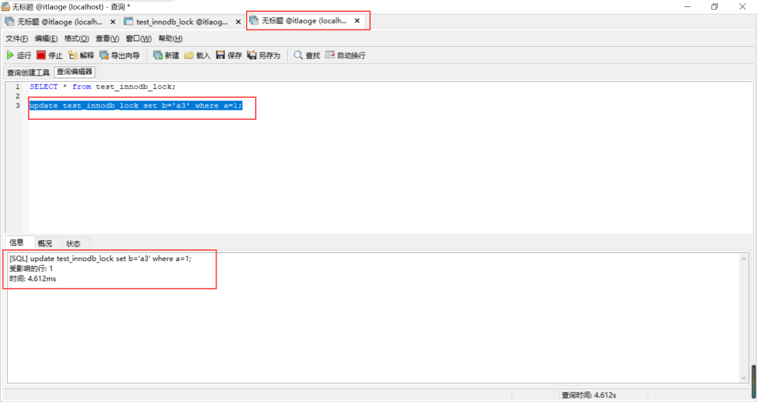The width and height of the screenshot is (757, 402).
Task: Open the 信息 result tab
Action: click(16, 243)
